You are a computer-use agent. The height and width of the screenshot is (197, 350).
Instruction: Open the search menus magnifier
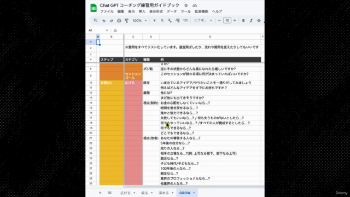click(x=96, y=20)
